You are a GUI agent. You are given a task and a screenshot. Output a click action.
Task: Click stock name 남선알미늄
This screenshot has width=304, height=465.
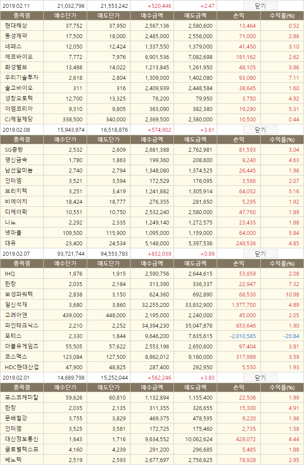[19, 170]
